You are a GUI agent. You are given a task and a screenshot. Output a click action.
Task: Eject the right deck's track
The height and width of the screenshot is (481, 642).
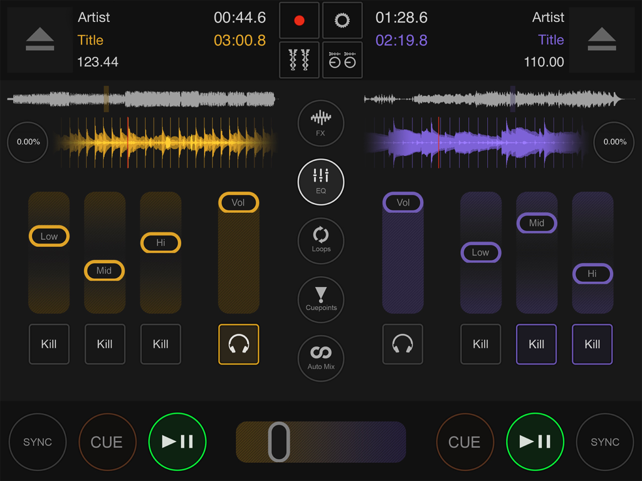[602, 39]
